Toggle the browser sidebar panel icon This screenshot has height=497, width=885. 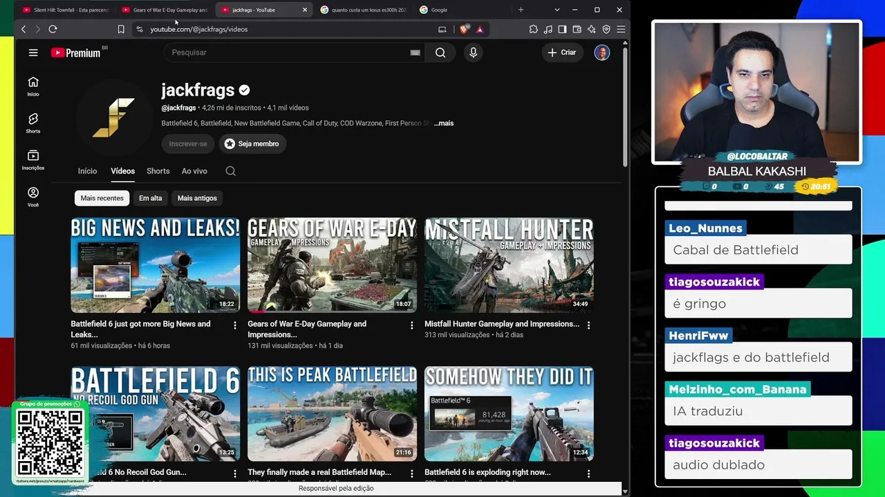pyautogui.click(x=562, y=29)
